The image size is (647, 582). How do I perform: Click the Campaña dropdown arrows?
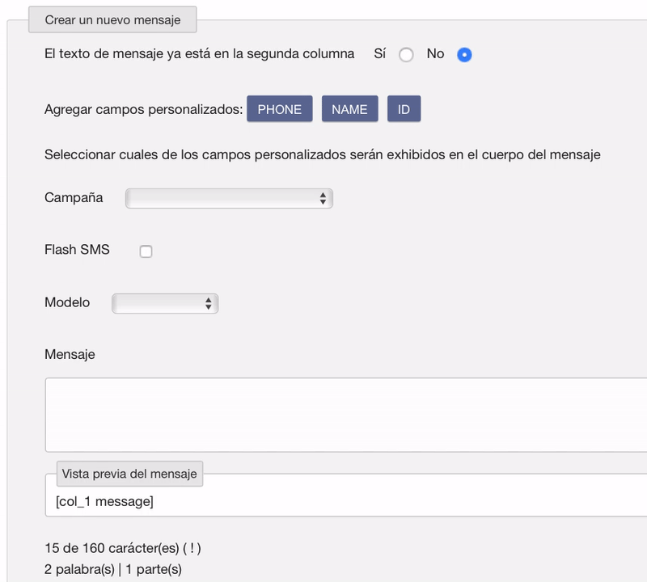pyautogui.click(x=323, y=198)
